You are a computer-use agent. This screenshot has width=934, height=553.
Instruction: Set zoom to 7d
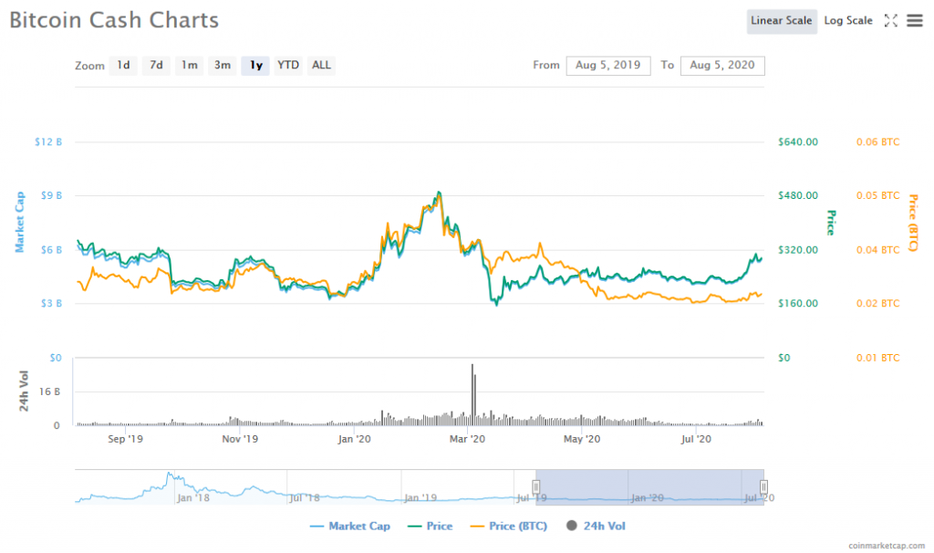pos(156,65)
